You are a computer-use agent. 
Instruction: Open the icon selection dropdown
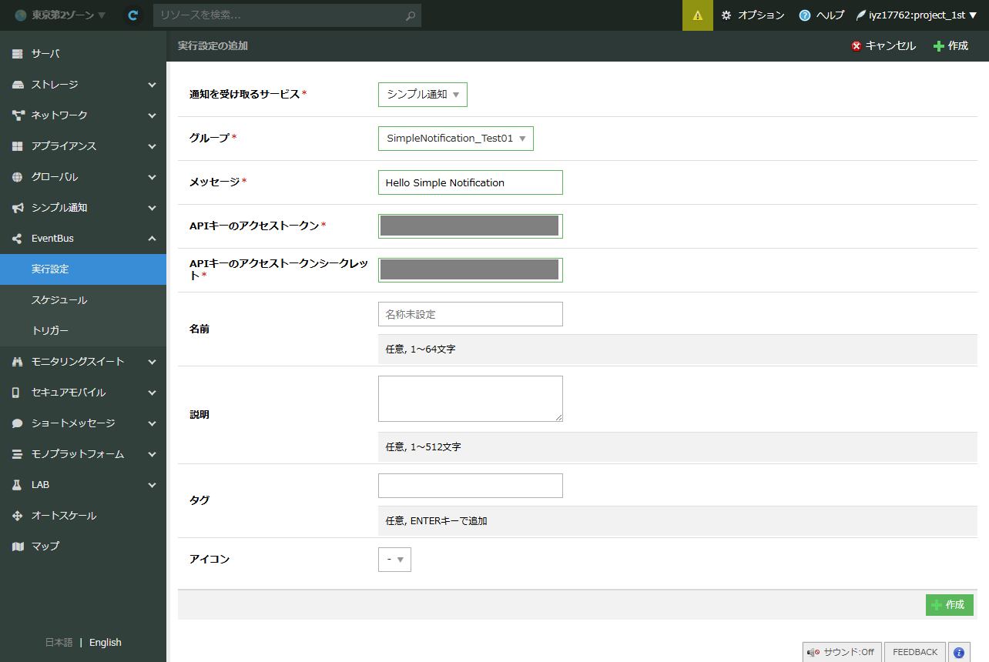[x=394, y=560]
